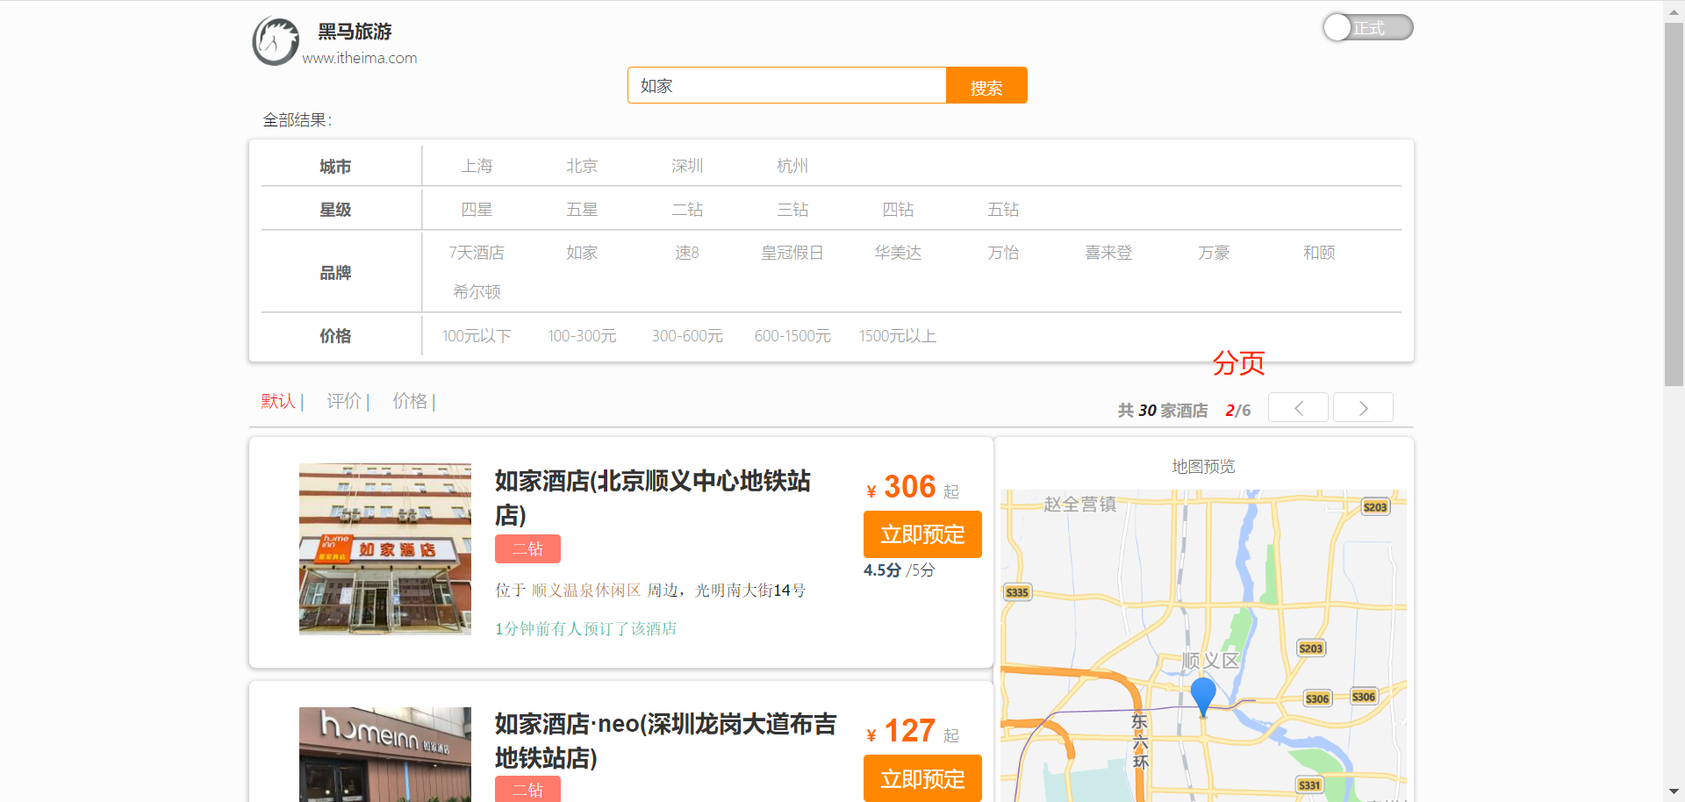Choose brand 速8
The image size is (1685, 802).
click(687, 253)
